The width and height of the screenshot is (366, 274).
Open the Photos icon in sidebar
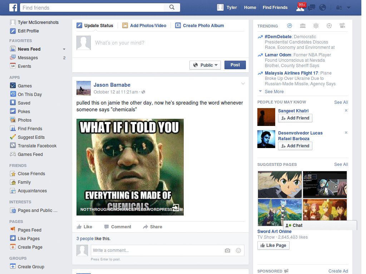point(13,120)
